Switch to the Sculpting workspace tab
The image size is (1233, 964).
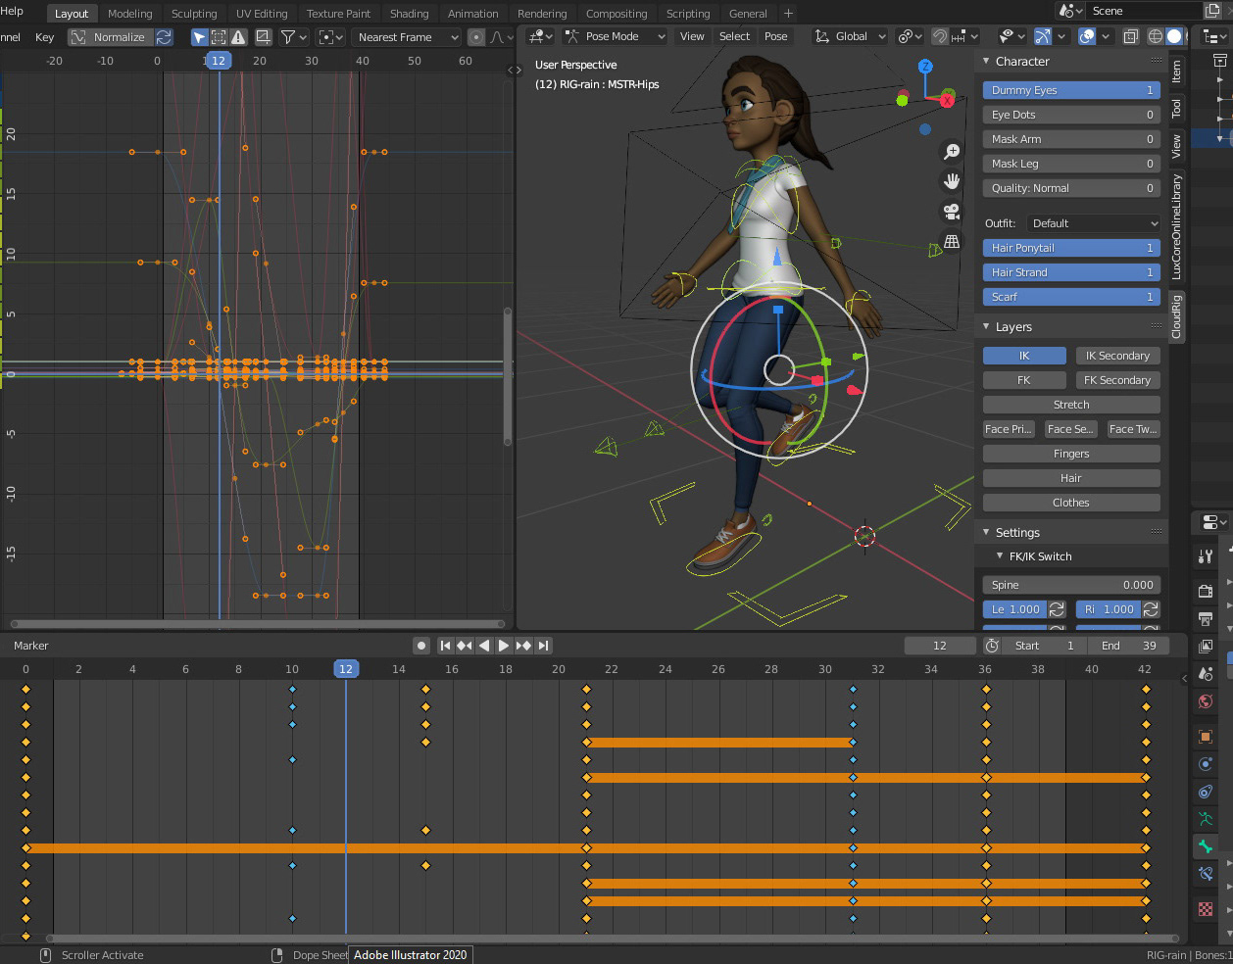(194, 14)
